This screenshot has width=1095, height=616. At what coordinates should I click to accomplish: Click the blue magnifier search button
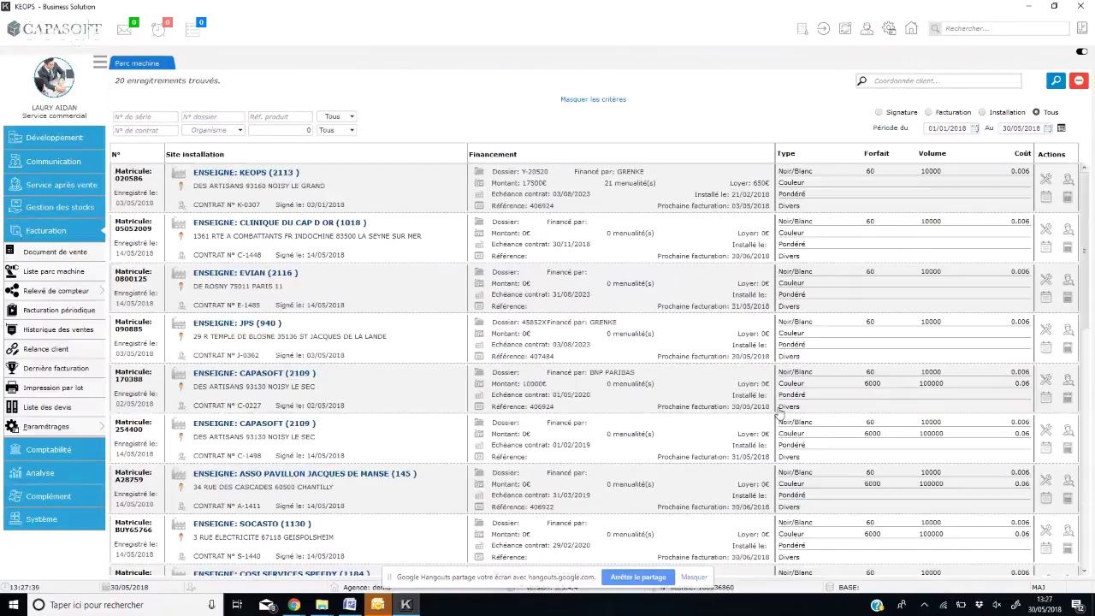point(1056,80)
